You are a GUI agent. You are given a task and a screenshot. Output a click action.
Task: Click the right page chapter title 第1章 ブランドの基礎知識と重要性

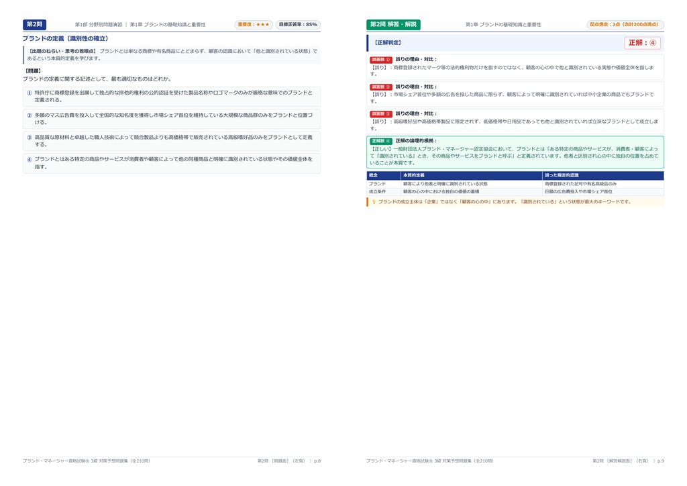[503, 25]
